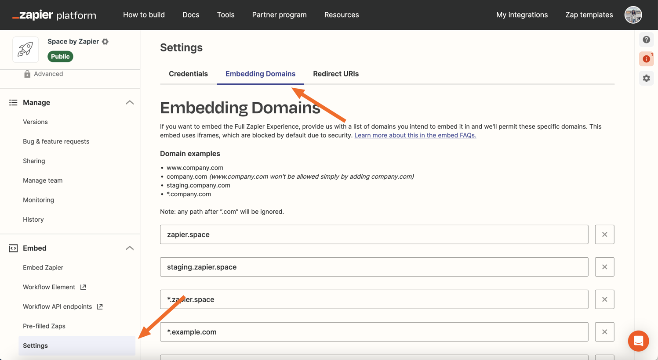Open the How to build menu
This screenshot has width=658, height=360.
144,15
